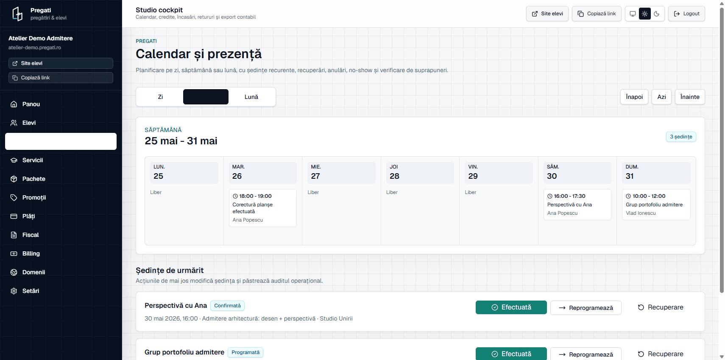Click atelier-demo.pregati.ro domain text
The height and width of the screenshot is (360, 725).
(35, 48)
